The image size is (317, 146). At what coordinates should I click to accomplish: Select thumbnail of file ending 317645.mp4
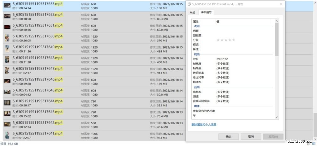point(7,92)
